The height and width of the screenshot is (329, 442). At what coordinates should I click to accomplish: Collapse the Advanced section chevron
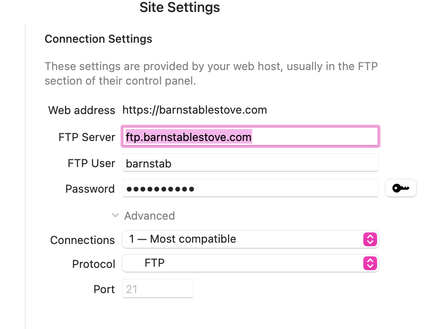[x=115, y=215]
